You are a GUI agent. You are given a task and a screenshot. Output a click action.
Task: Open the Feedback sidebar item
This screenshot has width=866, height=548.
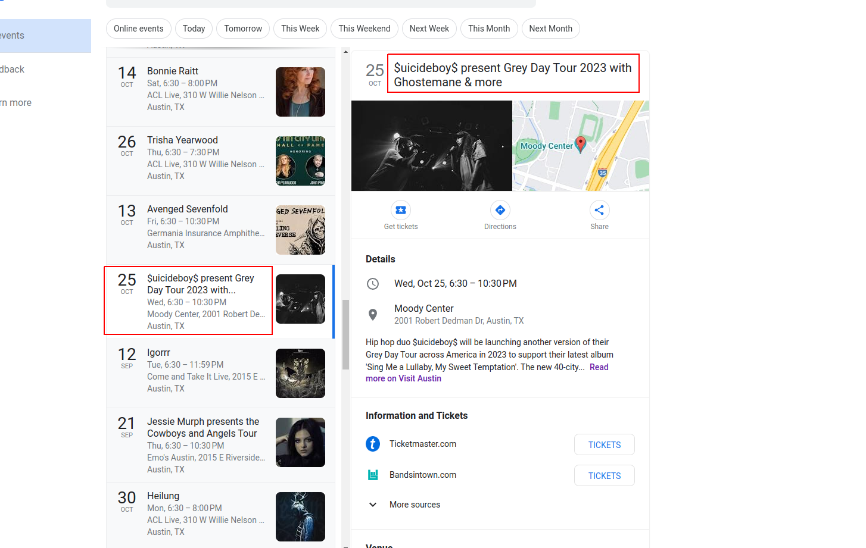pos(12,69)
